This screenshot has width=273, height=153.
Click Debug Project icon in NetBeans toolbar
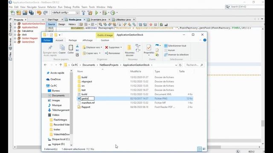pyautogui.click(x=105, y=13)
